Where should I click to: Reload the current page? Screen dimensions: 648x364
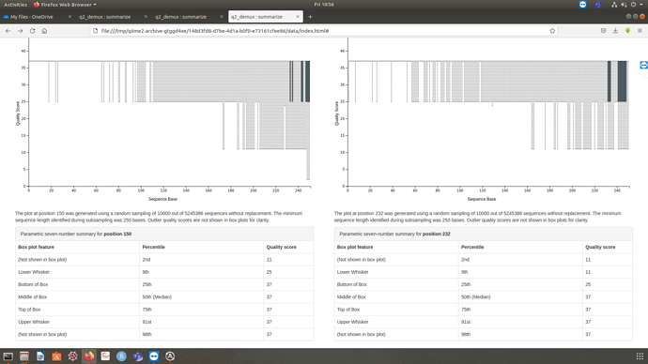coord(32,31)
